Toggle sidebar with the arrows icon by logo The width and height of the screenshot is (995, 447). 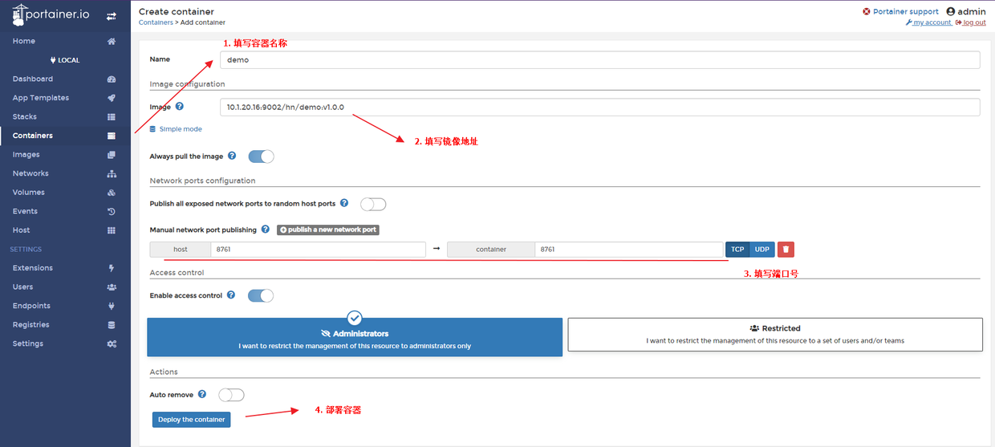(111, 16)
